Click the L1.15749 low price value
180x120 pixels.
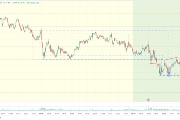[14, 3]
